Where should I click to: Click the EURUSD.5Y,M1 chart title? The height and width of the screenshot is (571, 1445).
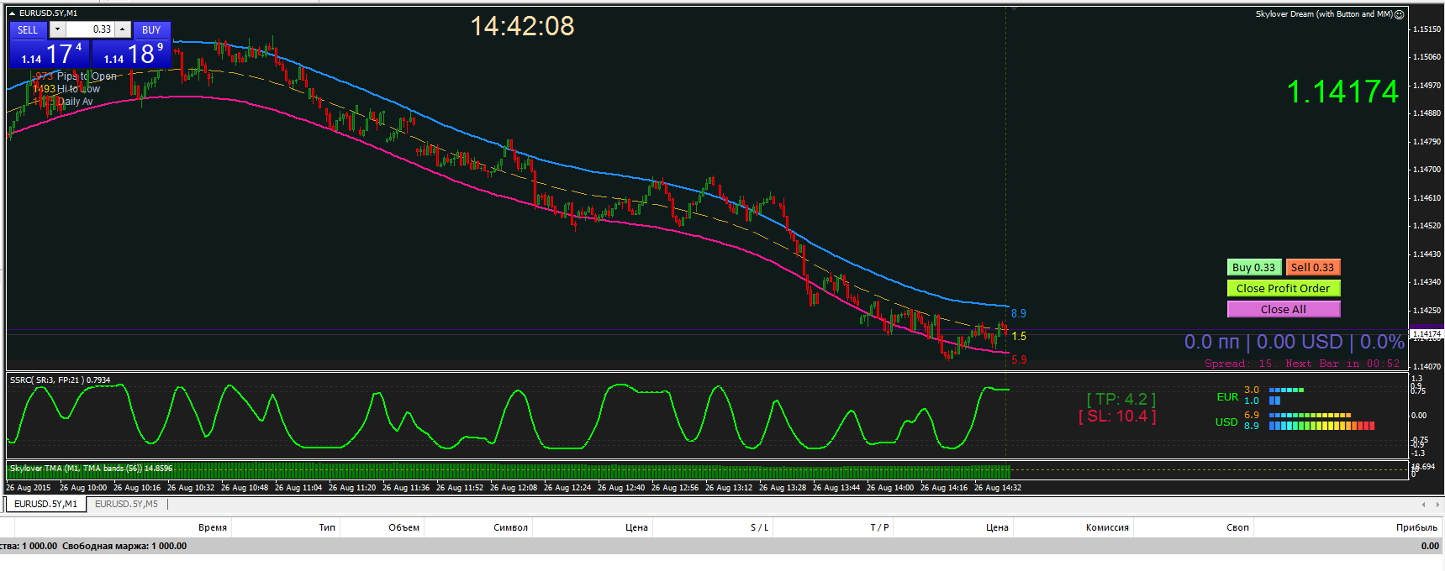48,13
